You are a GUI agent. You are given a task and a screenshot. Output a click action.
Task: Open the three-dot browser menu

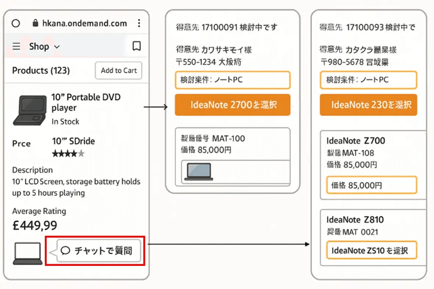pyautogui.click(x=139, y=23)
